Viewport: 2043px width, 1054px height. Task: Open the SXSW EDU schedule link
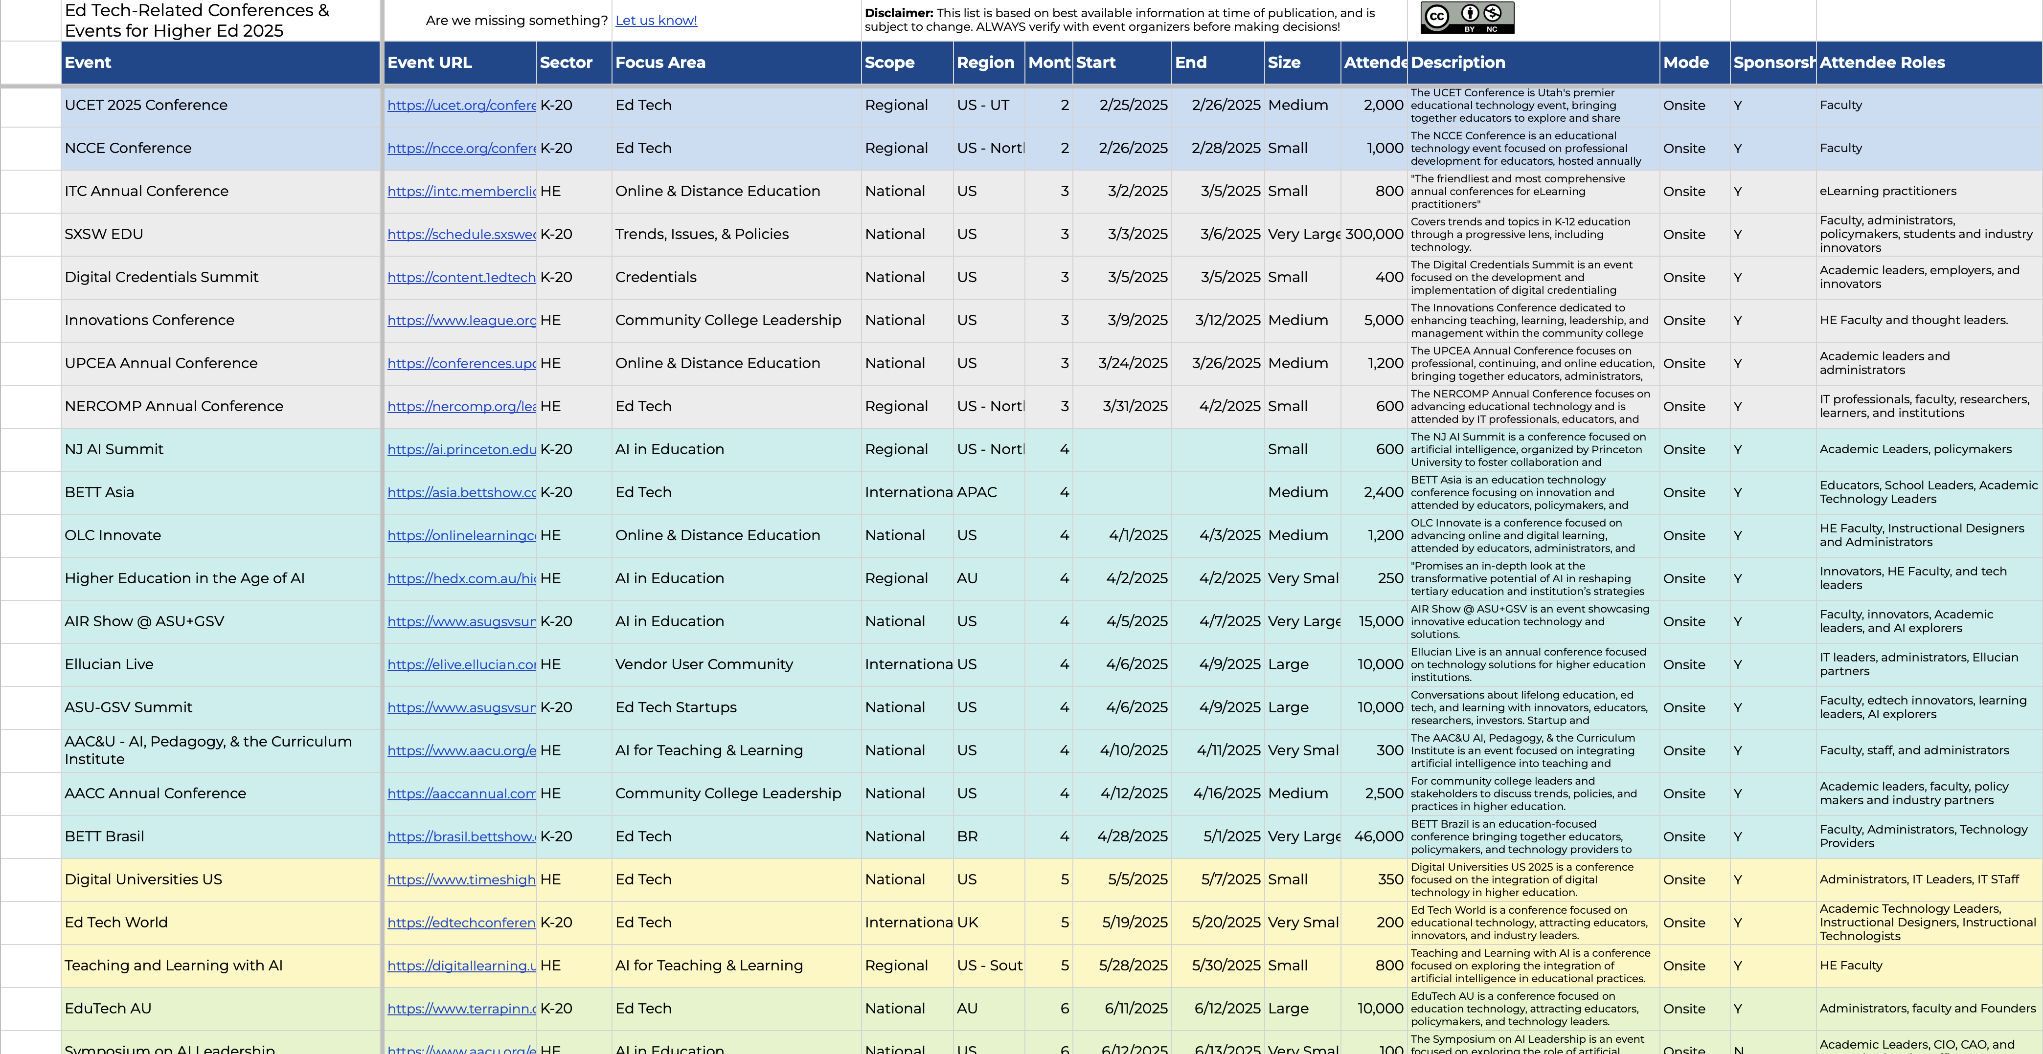point(461,235)
